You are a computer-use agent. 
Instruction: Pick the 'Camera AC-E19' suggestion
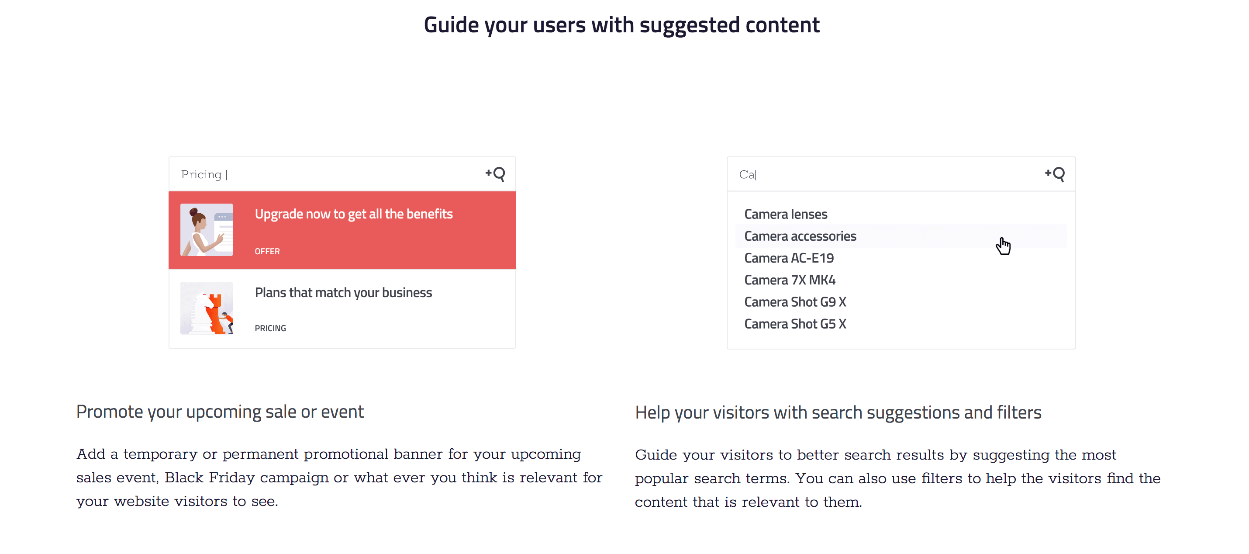[x=789, y=258]
